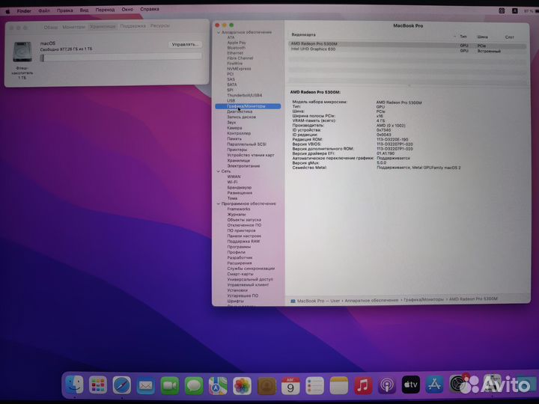Screen dimensions: 539x404
Task: Select Thunderbolt/USB4 in the sidebar
Action: [244, 95]
